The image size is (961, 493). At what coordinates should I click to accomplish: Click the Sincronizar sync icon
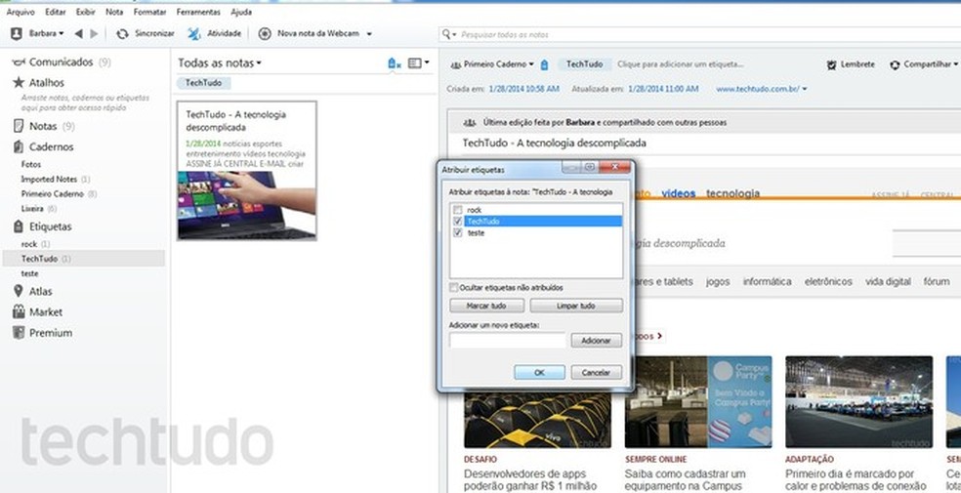pos(122,34)
